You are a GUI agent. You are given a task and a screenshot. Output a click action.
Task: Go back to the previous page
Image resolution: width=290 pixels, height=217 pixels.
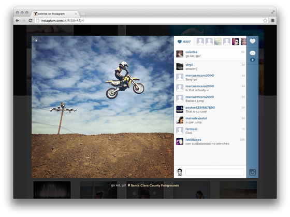point(18,21)
